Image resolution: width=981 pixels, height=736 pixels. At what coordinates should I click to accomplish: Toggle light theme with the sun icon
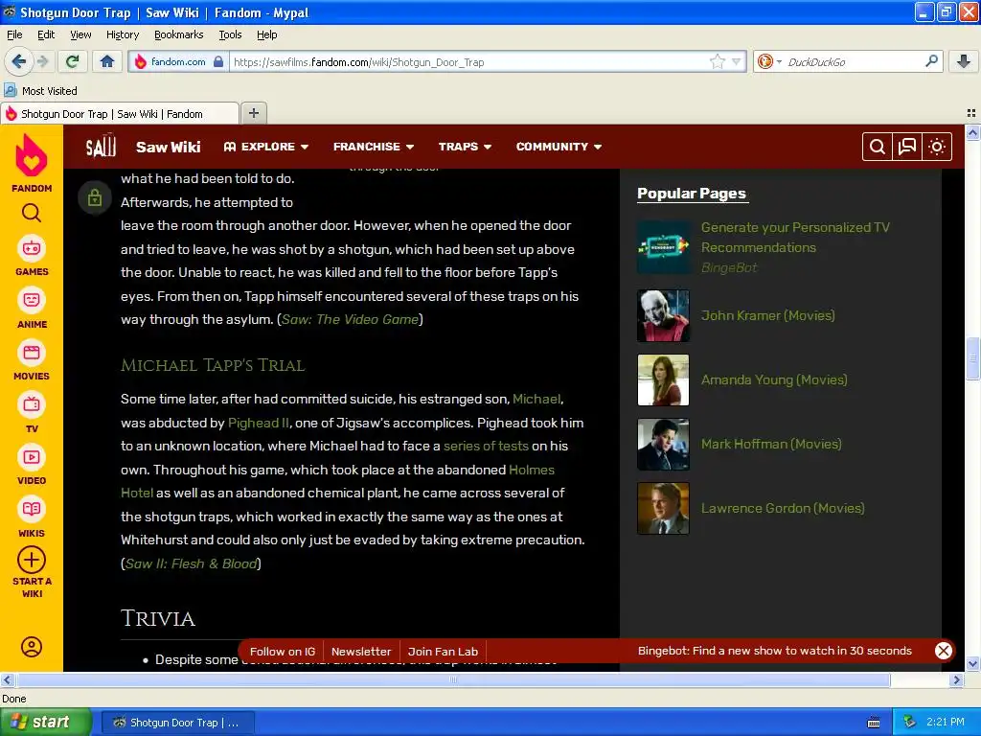pos(937,147)
